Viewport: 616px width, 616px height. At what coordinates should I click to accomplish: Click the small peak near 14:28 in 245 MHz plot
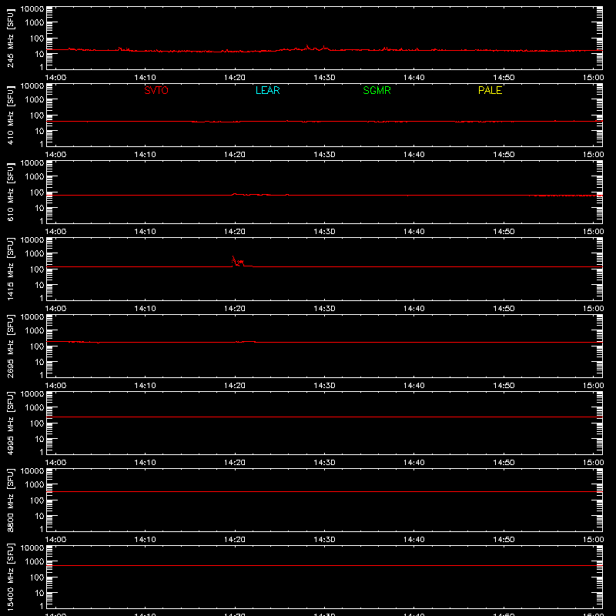point(307,47)
